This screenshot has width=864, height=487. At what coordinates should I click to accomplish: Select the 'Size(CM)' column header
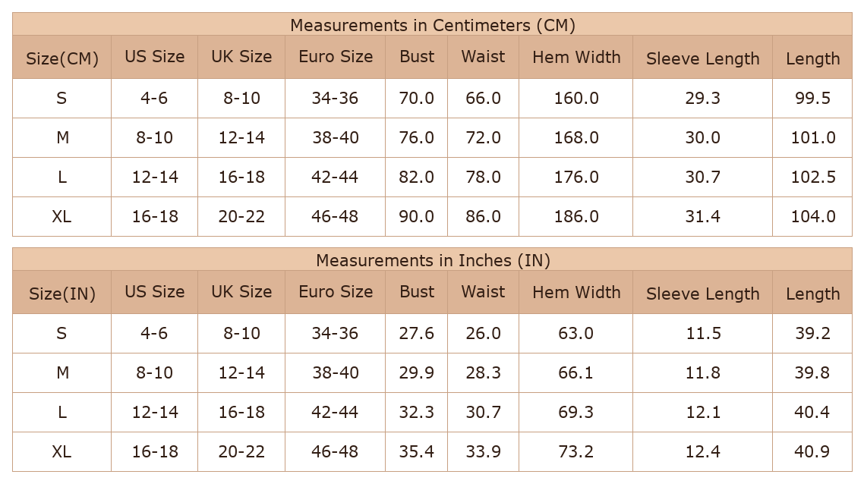61,58
